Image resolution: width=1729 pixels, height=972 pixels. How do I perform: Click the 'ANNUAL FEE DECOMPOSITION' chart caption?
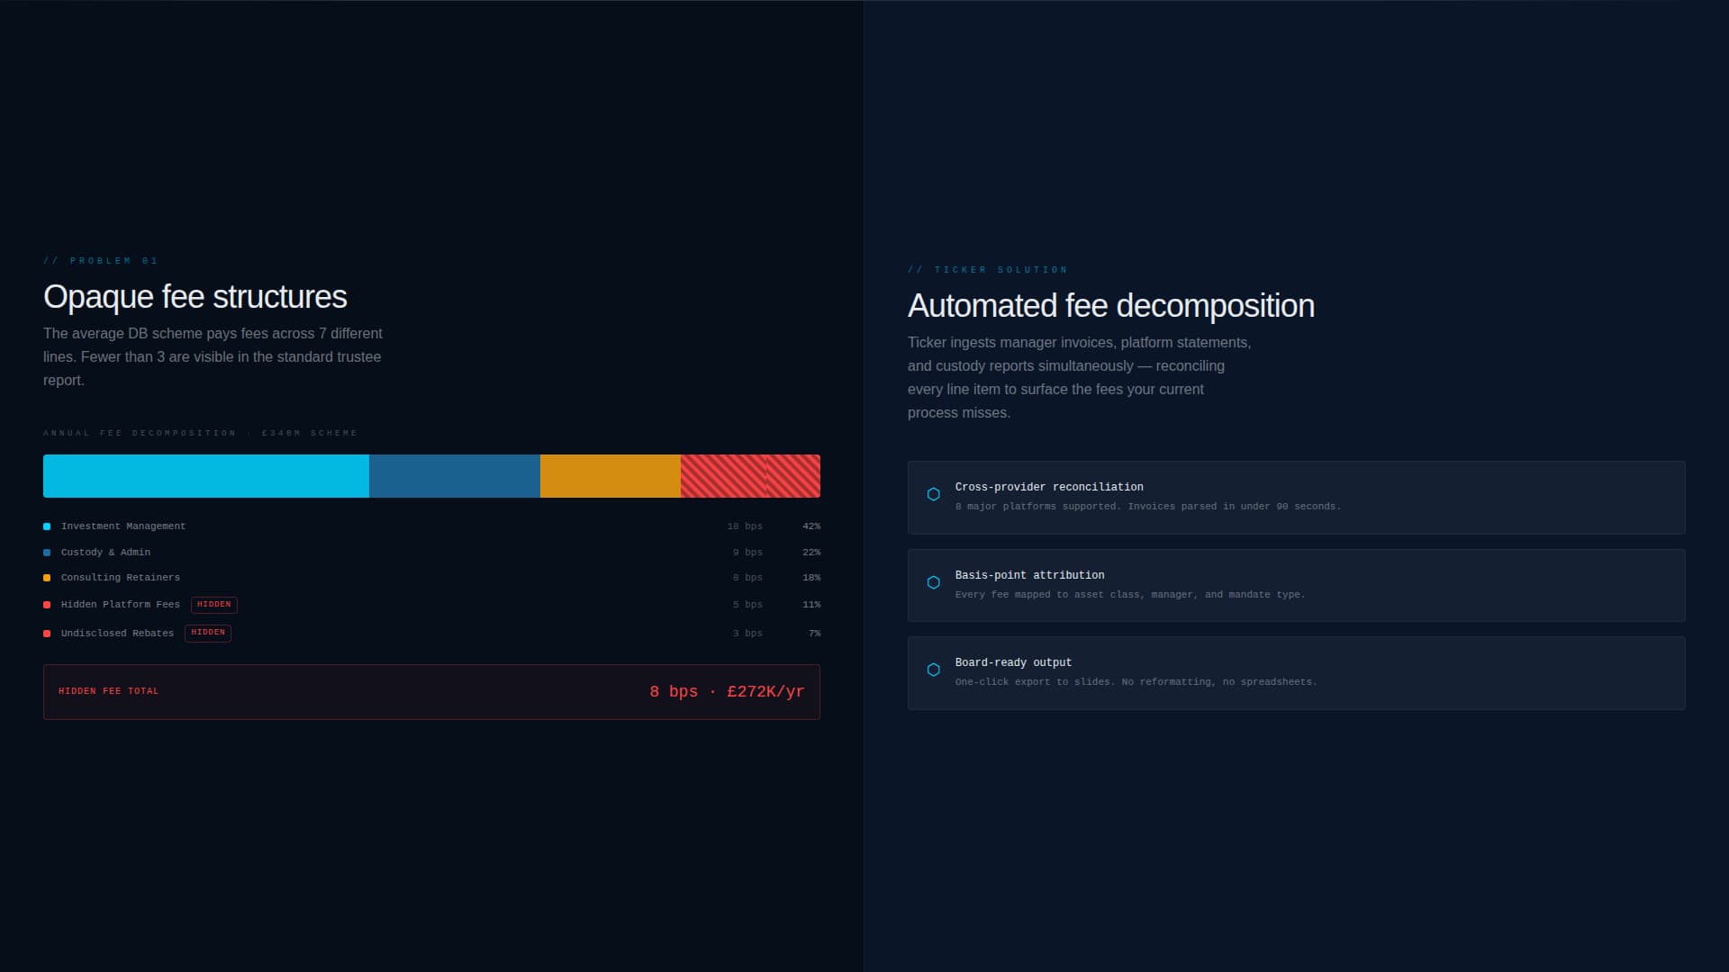pos(200,433)
